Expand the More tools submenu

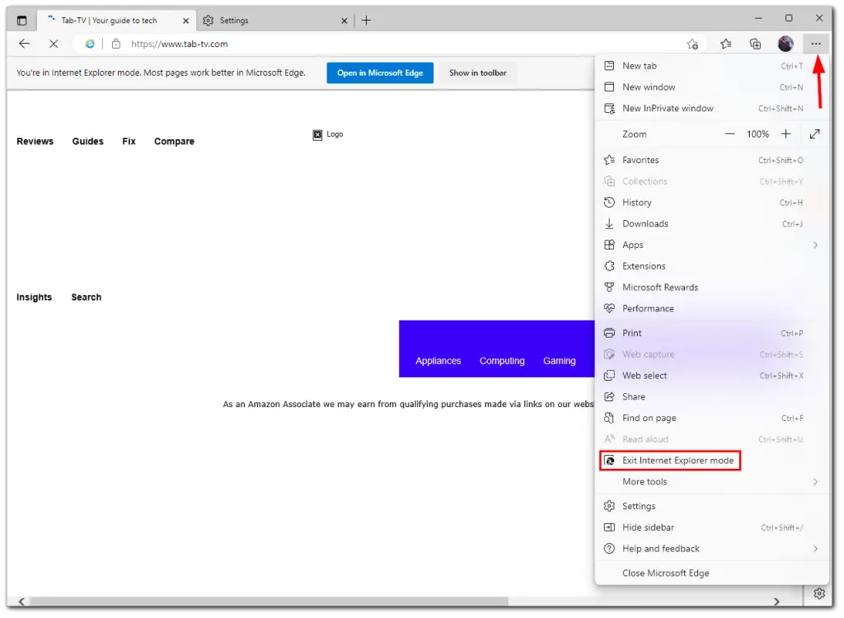645,481
